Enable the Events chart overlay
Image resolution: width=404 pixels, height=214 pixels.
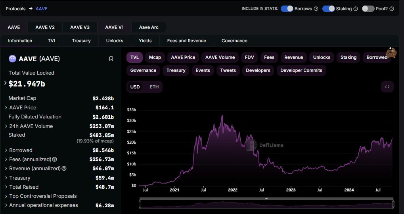point(203,71)
